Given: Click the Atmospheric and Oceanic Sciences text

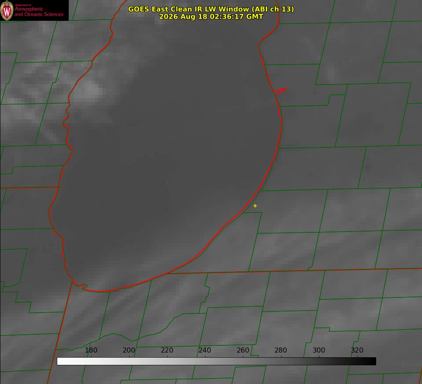Looking at the screenshot, I should pyautogui.click(x=39, y=11).
